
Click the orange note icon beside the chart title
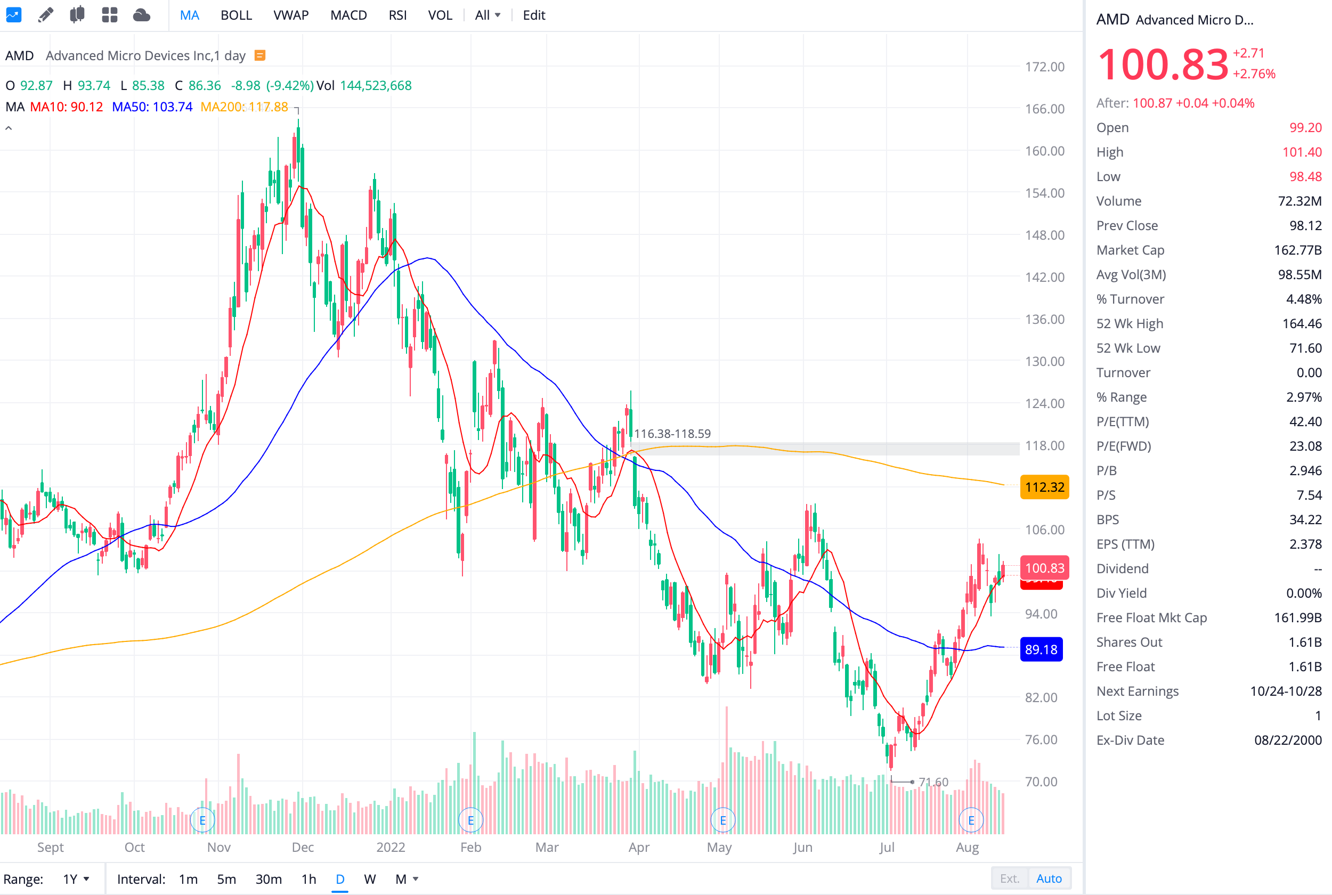coord(259,55)
